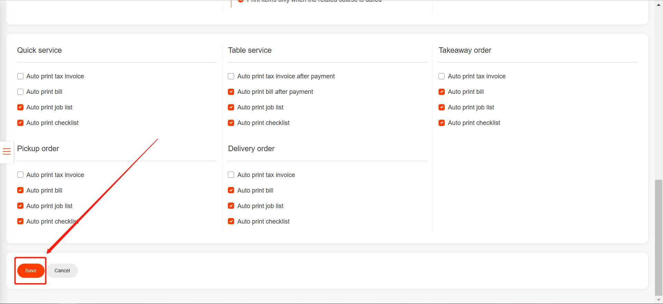
Task: Uncheck Pickup order auto print bill
Action: pyautogui.click(x=20, y=190)
